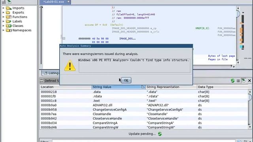Switch to the *Lab09-01.exe listing tab
The height and width of the screenshot is (142, 253).
(x=54, y=2)
